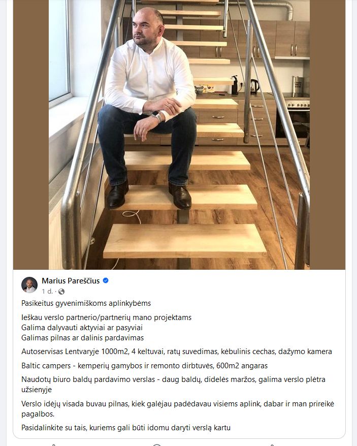Open the Marius Pareščius author name link

[71, 281]
